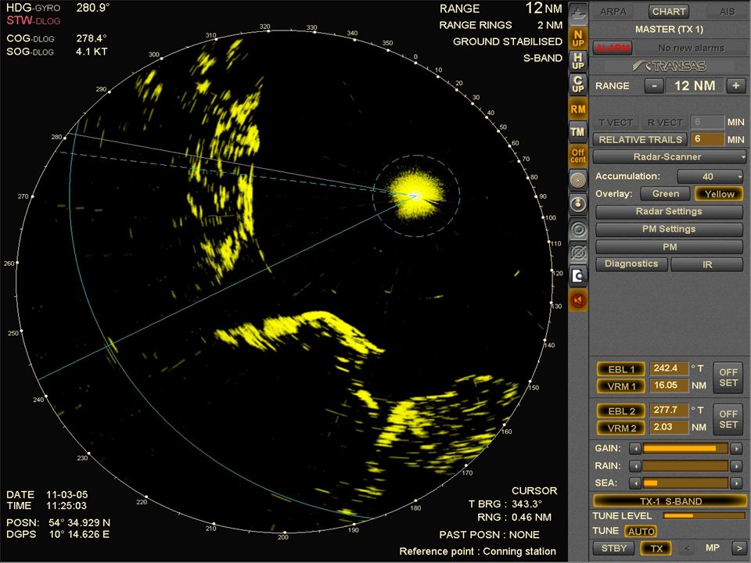751x563 pixels.
Task: Click the TX-1 S-BAND button
Action: (x=670, y=501)
